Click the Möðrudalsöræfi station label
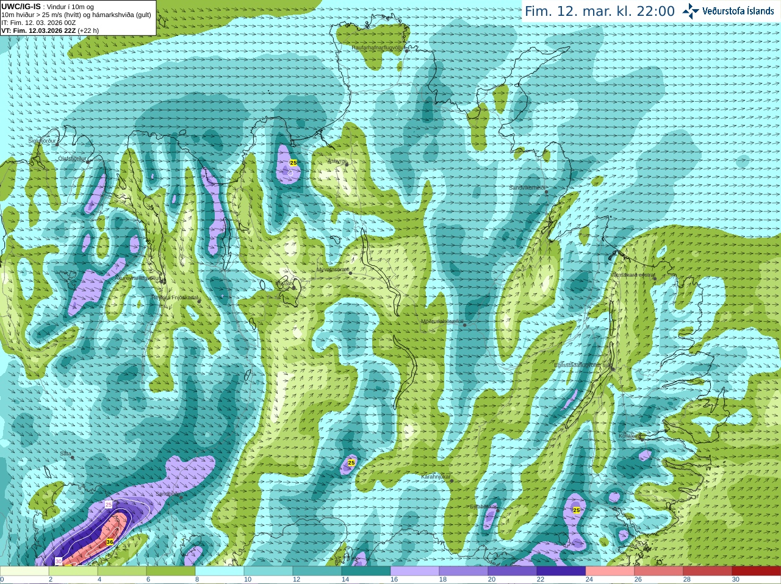 click(442, 321)
